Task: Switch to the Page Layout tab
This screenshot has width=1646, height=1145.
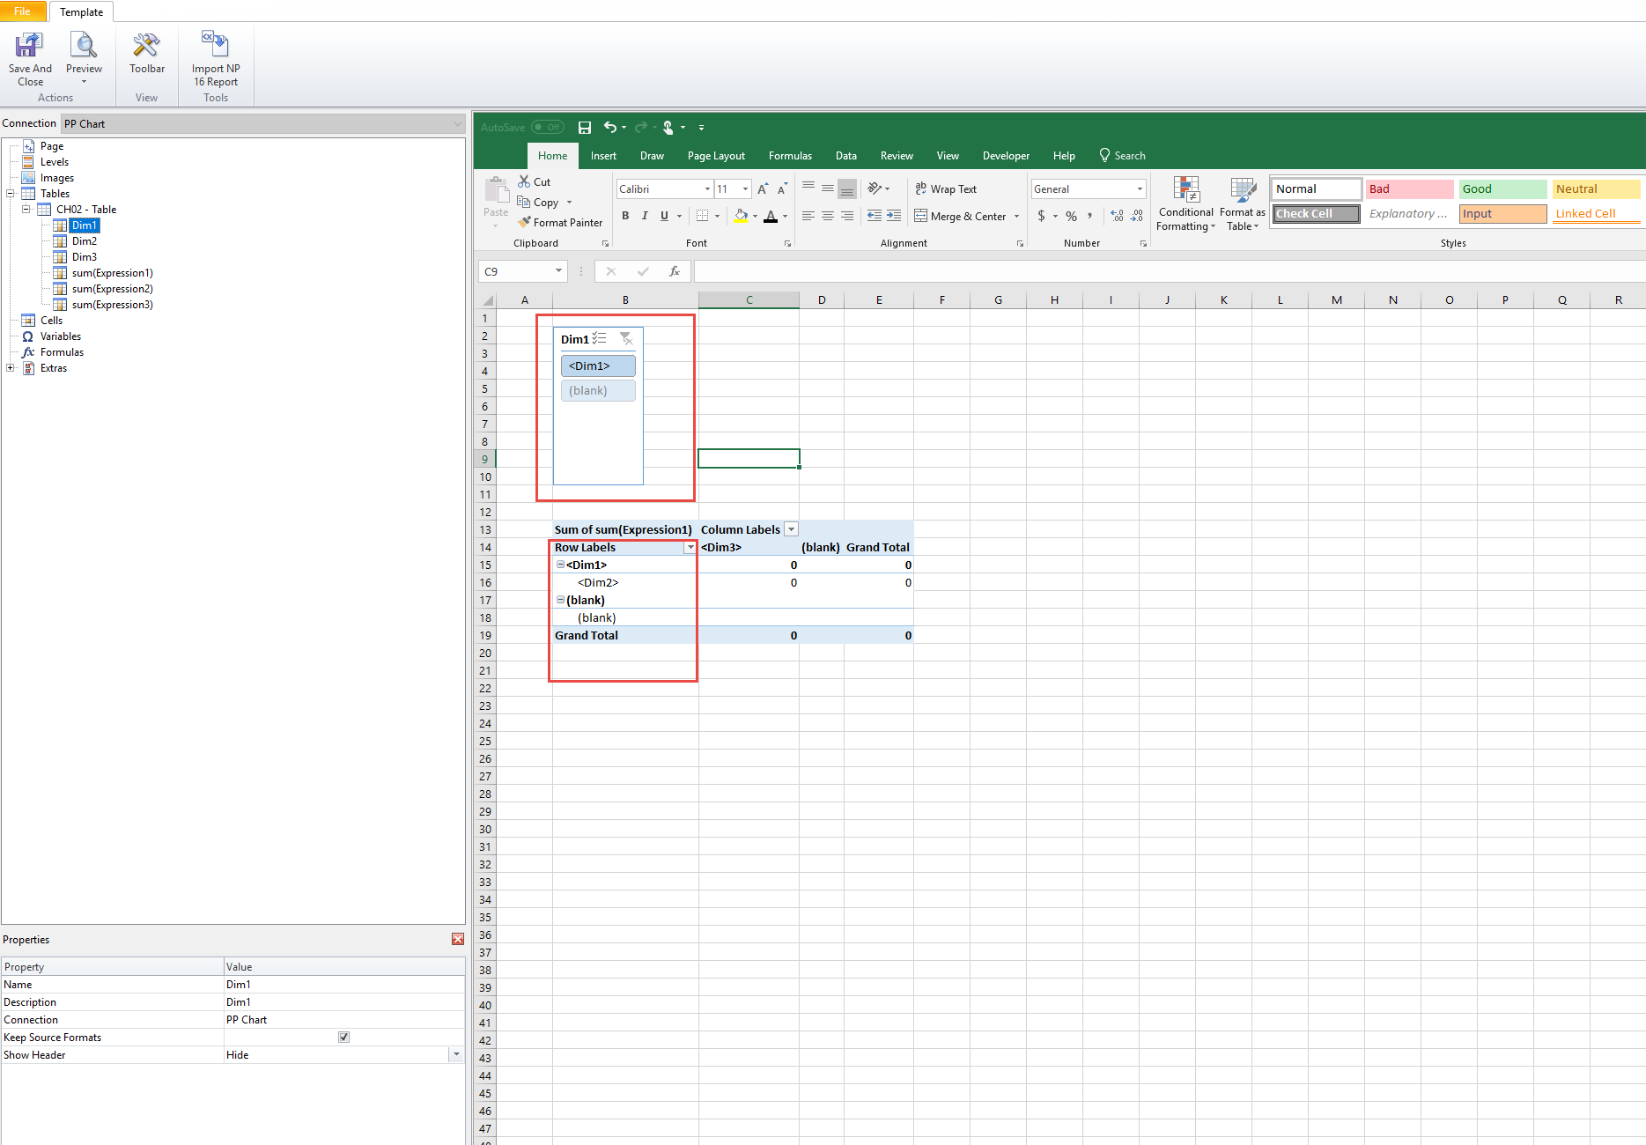Action: (716, 156)
